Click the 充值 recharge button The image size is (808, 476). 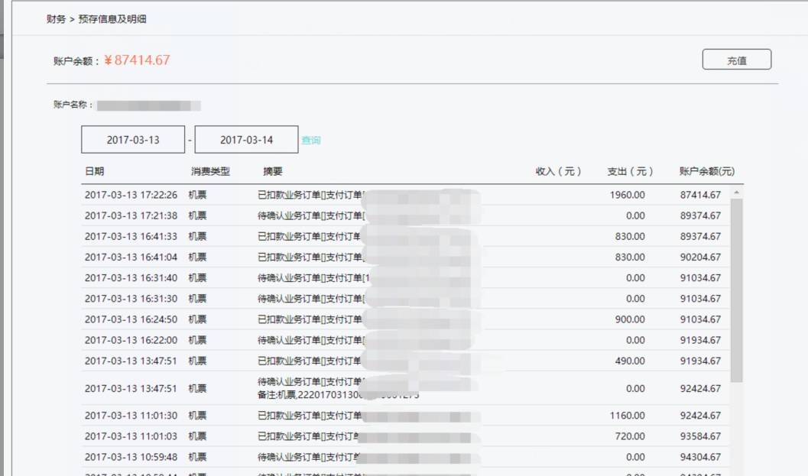(736, 60)
